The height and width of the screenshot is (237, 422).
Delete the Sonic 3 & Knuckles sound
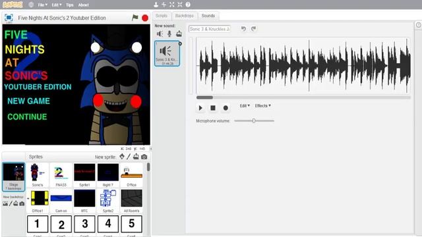point(180,43)
